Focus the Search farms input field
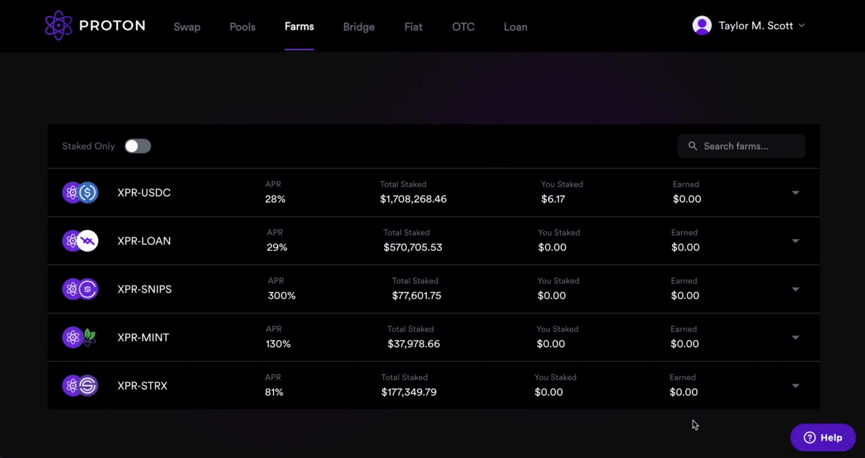 coord(741,146)
